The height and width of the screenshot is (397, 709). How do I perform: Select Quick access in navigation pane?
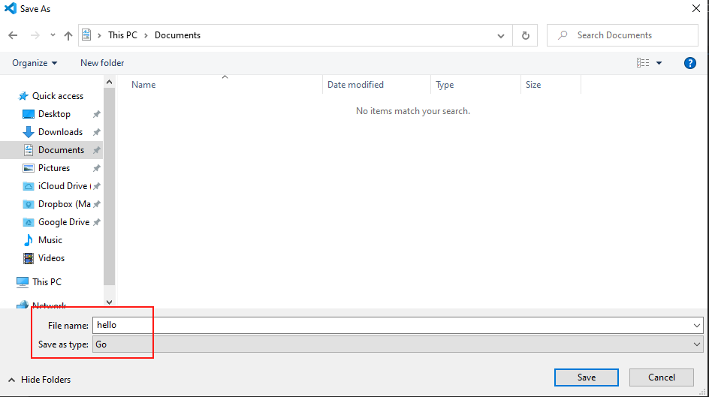[57, 96]
